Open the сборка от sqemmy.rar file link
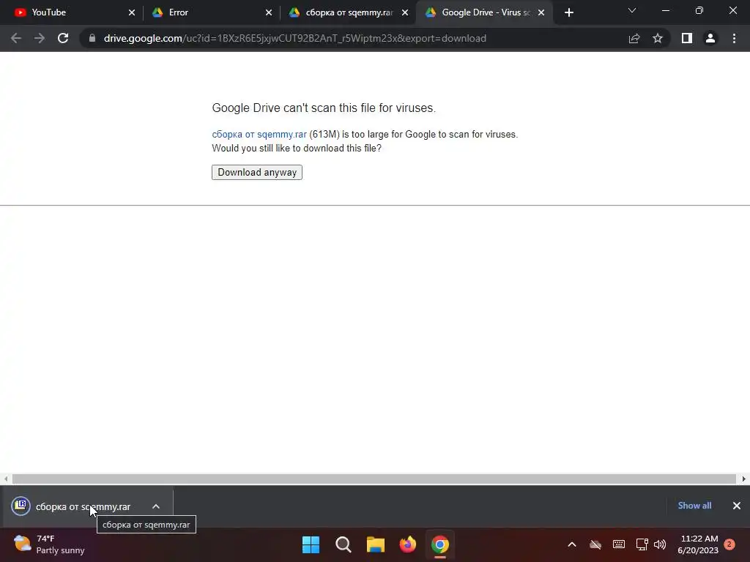Screen dimensions: 750x562 point(259,135)
